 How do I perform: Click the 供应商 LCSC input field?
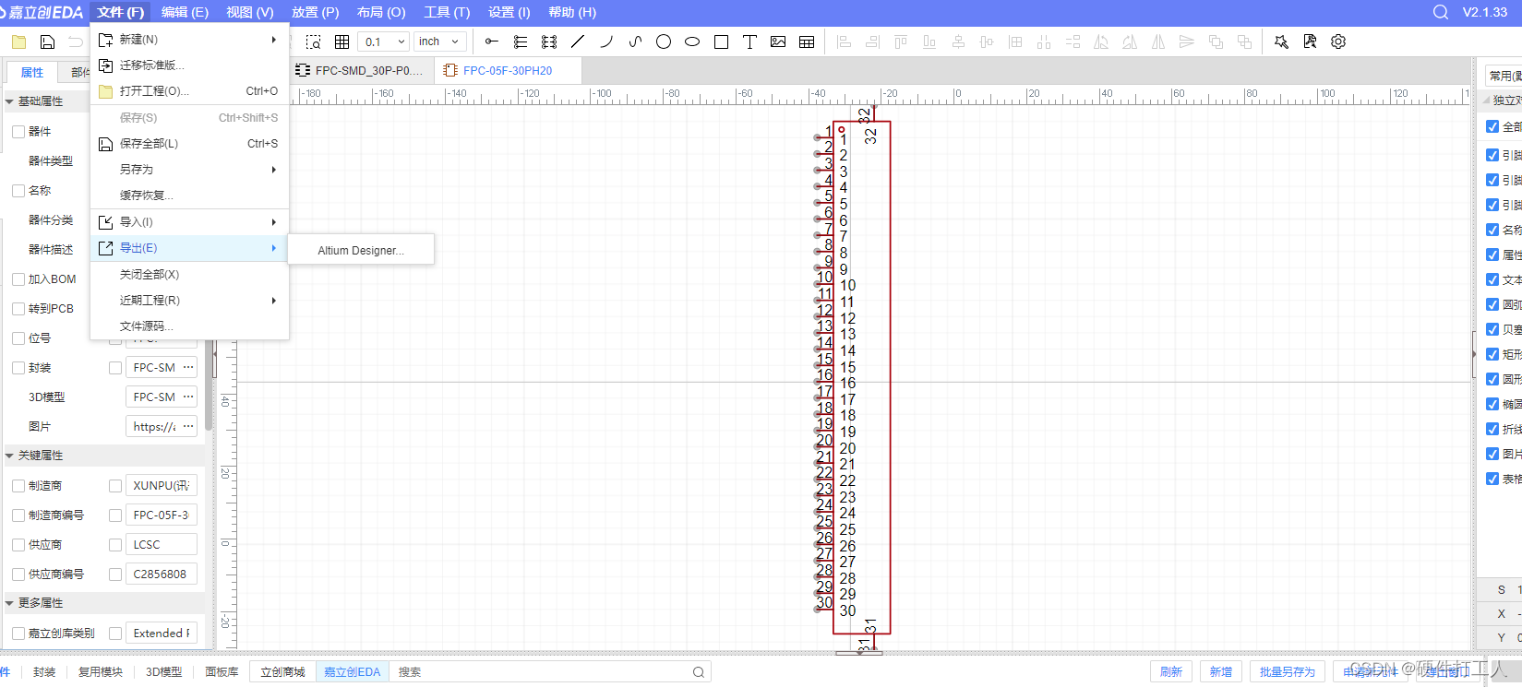(162, 545)
